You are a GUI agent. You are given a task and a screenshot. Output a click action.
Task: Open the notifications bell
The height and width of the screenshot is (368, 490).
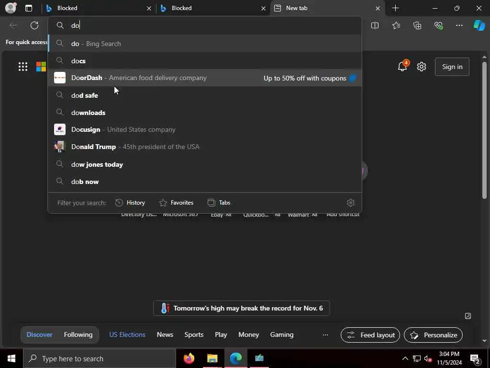click(x=403, y=66)
